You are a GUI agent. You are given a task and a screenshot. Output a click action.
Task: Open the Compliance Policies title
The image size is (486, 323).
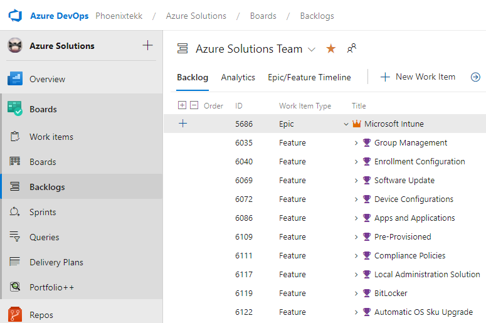point(409,255)
